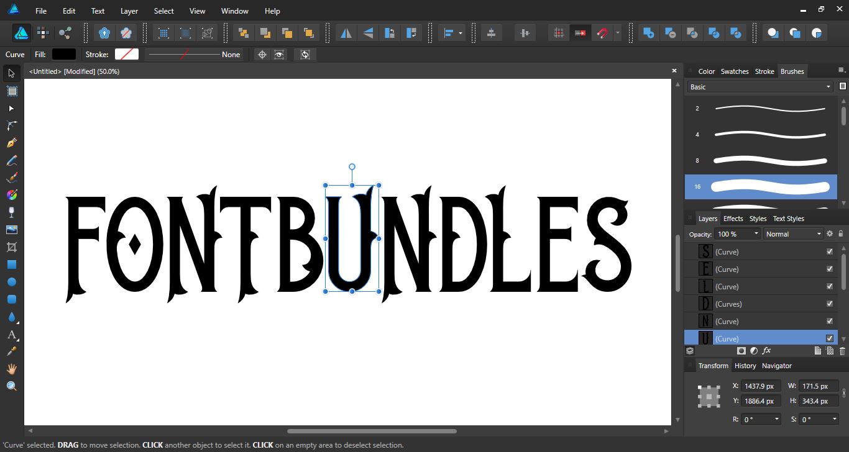Switch to the Export Persona
The height and width of the screenshot is (452, 849).
65,33
